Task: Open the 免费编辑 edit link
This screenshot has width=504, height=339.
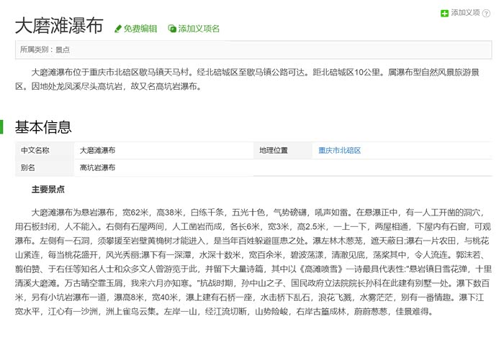Action: (x=140, y=29)
